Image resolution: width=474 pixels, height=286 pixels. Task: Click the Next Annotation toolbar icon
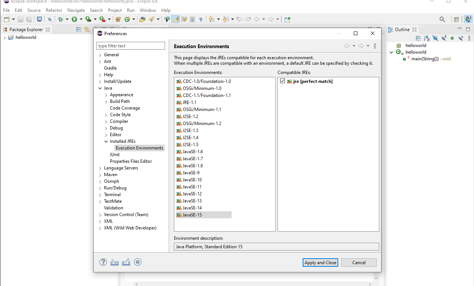(x=211, y=19)
